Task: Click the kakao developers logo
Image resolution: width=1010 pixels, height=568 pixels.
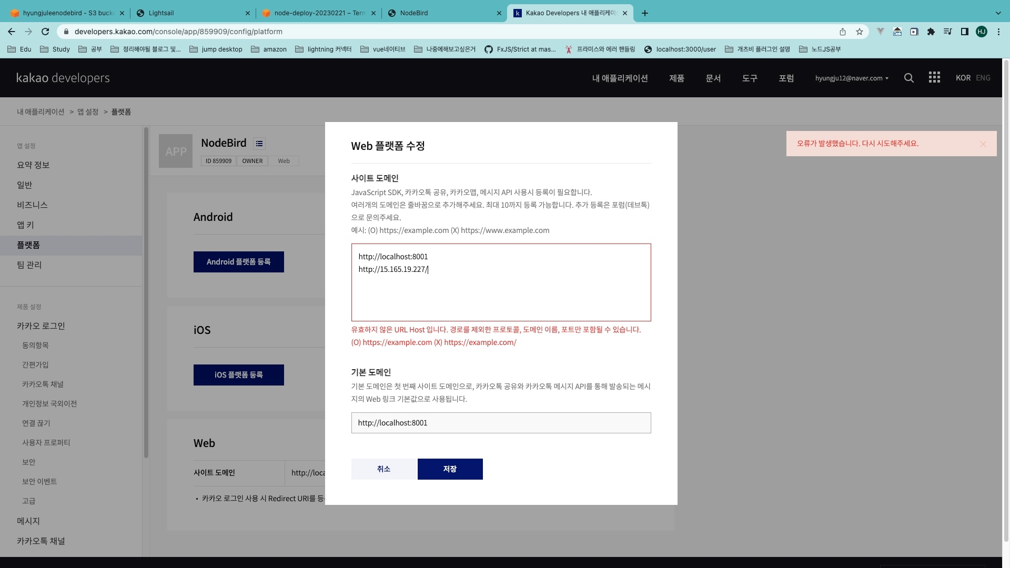Action: click(63, 78)
